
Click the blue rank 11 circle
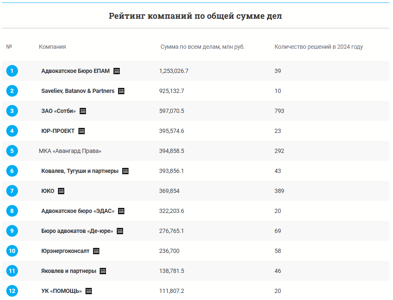12,271
